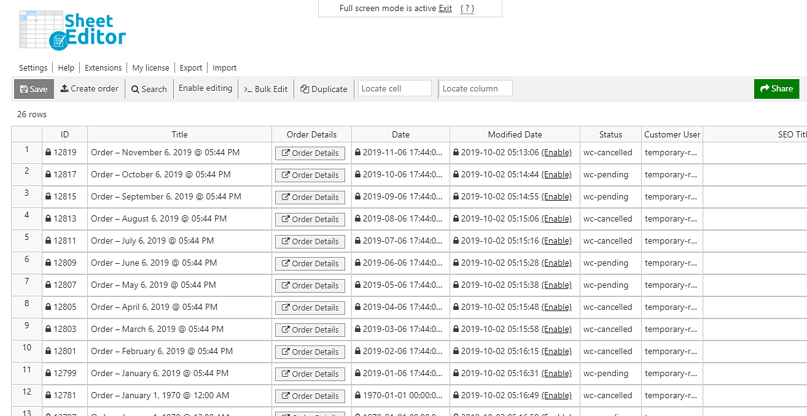Open the Help menu item
Screen dimensions: 807x416
pyautogui.click(x=66, y=68)
